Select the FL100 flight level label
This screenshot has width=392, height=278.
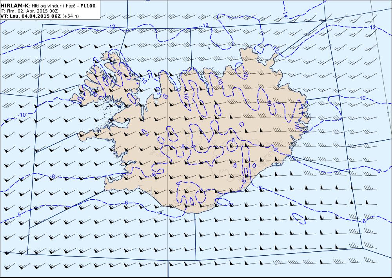coord(88,6)
